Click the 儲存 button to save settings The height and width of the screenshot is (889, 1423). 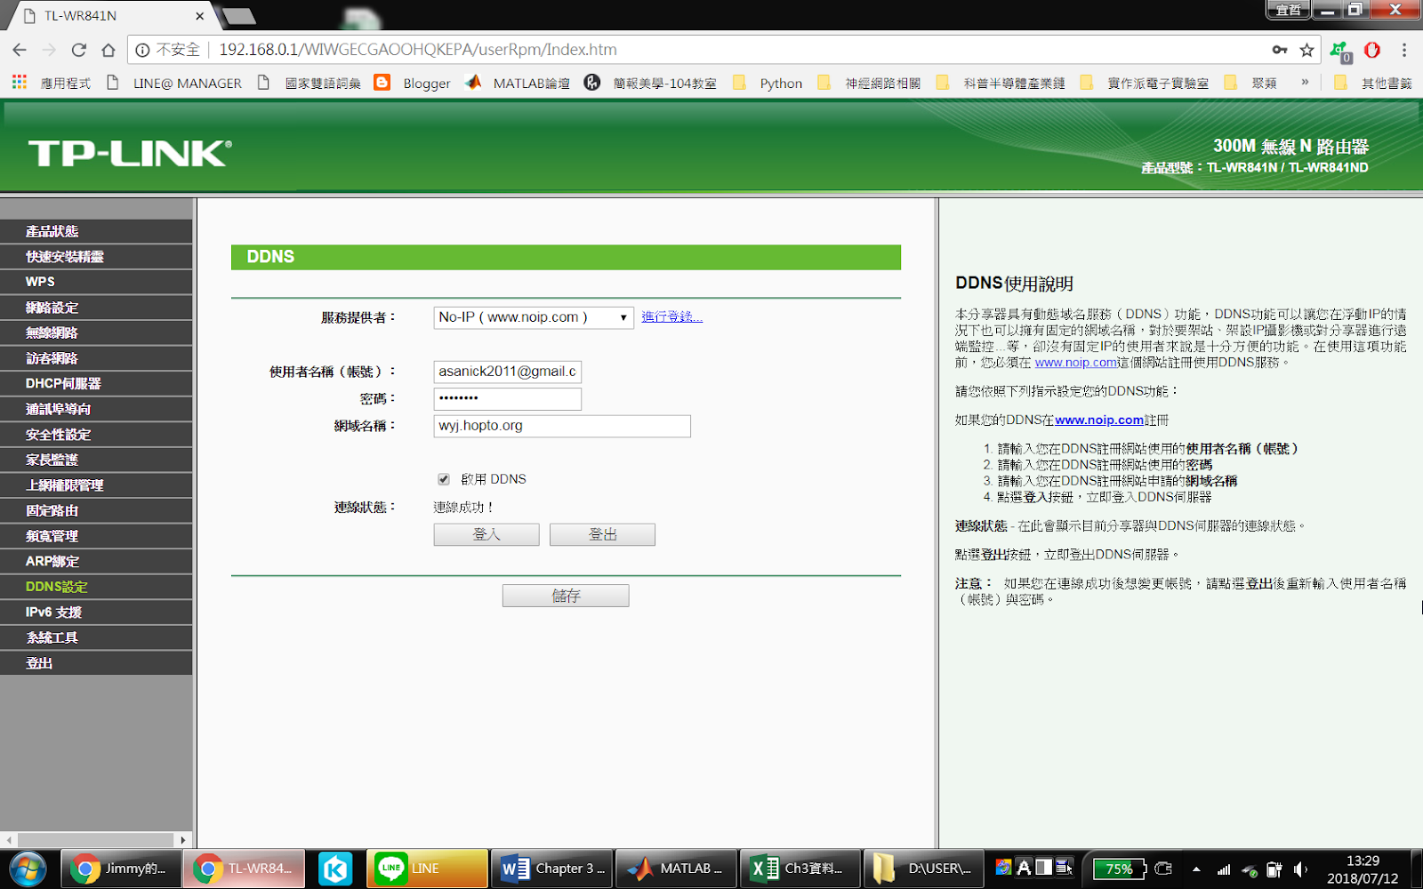[x=565, y=595]
